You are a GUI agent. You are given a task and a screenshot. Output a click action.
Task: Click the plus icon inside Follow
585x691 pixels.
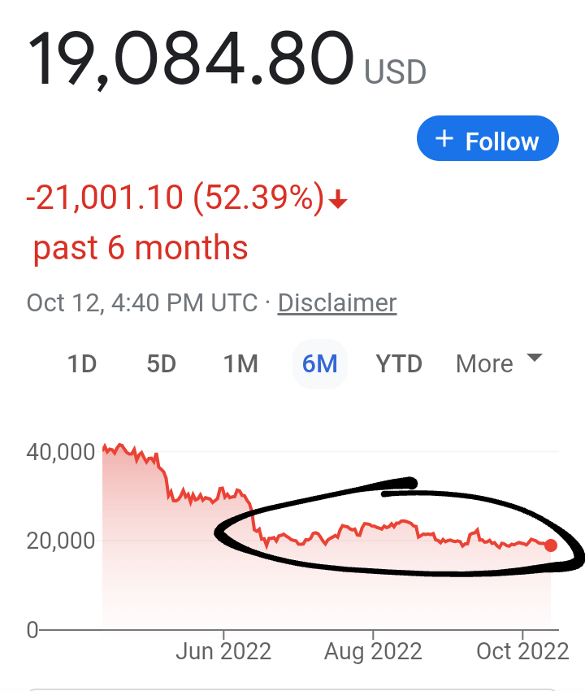tap(444, 139)
